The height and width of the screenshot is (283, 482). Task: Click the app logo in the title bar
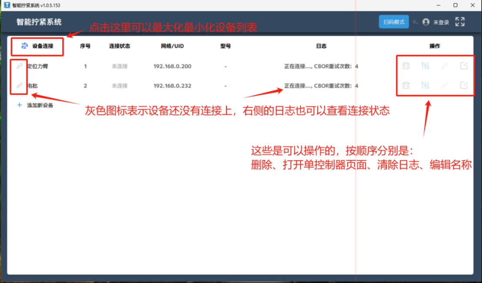[7, 5]
